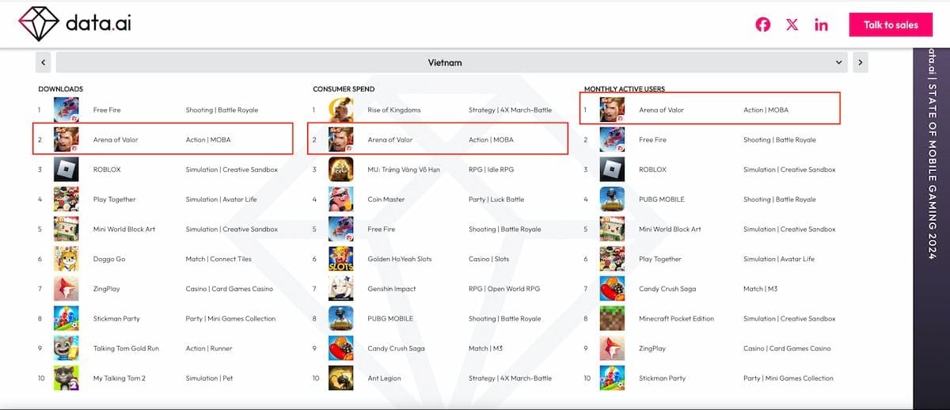Click PUBG MOBILE icon in Monthly Active Users
This screenshot has width=950, height=410.
tap(612, 199)
